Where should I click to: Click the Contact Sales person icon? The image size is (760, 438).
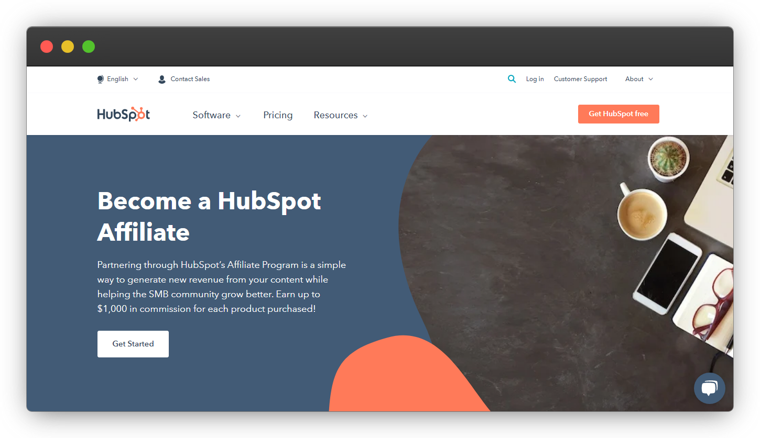pos(162,79)
